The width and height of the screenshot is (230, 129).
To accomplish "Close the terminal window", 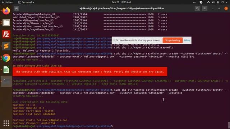I will tap(226, 9).
